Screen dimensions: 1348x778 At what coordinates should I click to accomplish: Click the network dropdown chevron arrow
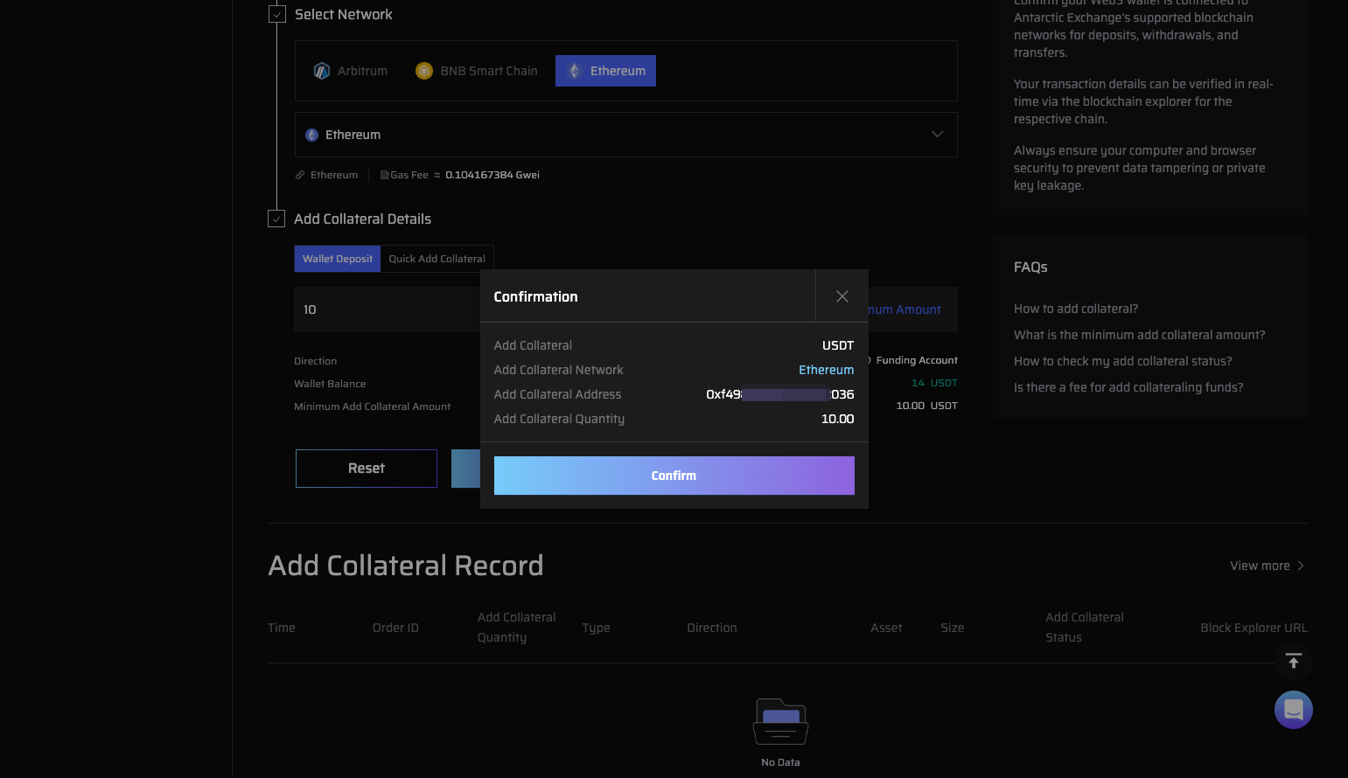(x=937, y=135)
